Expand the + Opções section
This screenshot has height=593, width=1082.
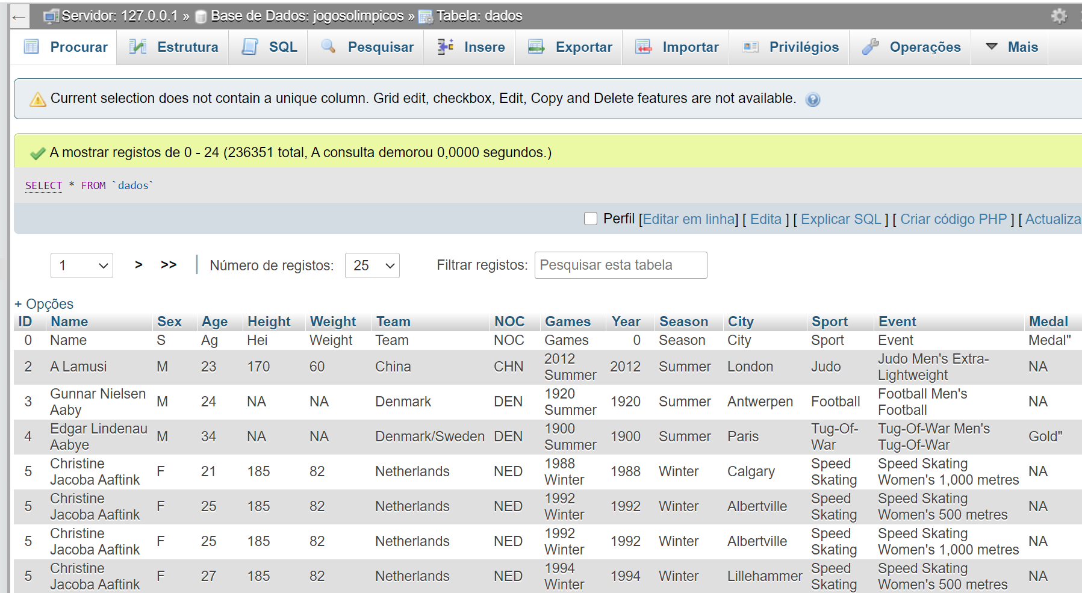pos(44,304)
